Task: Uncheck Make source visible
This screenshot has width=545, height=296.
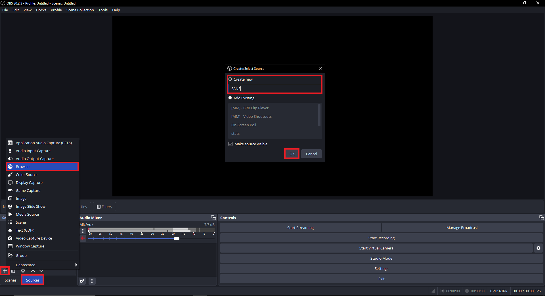Action: tap(230, 144)
